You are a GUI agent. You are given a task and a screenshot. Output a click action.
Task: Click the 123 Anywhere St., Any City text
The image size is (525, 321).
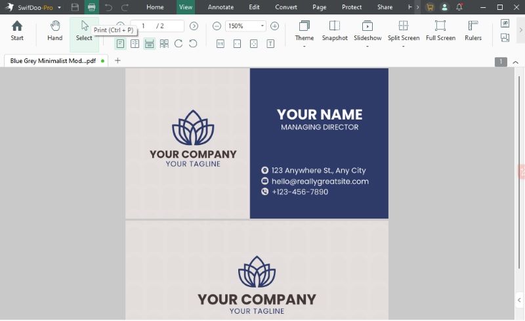(x=318, y=170)
